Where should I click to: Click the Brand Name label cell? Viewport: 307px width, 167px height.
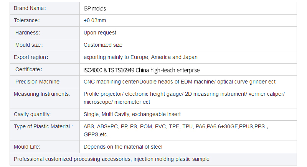(30, 8)
